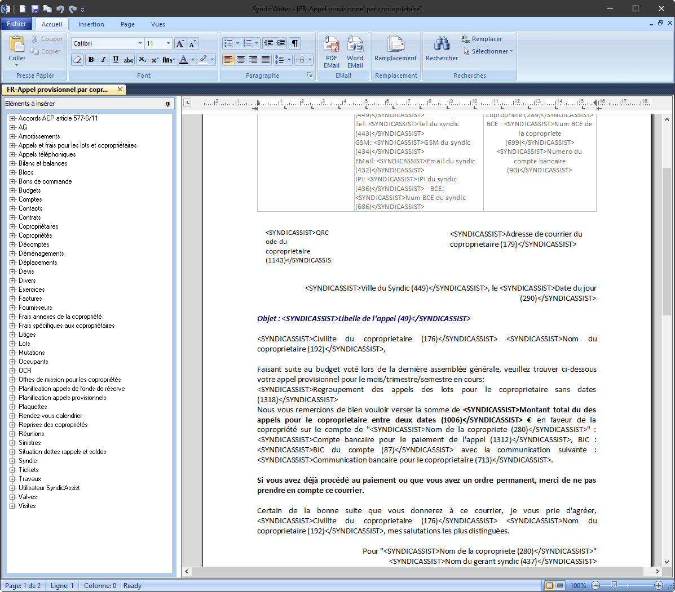The height and width of the screenshot is (592, 675).
Task: Open the line spacing dropdown
Action: [x=289, y=60]
